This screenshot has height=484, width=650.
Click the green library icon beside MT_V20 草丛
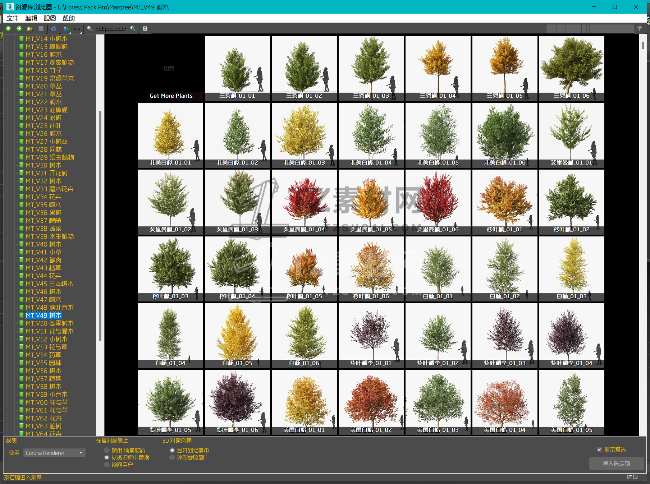tap(21, 86)
